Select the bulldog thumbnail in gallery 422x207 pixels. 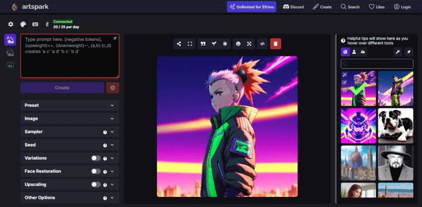tap(395, 126)
